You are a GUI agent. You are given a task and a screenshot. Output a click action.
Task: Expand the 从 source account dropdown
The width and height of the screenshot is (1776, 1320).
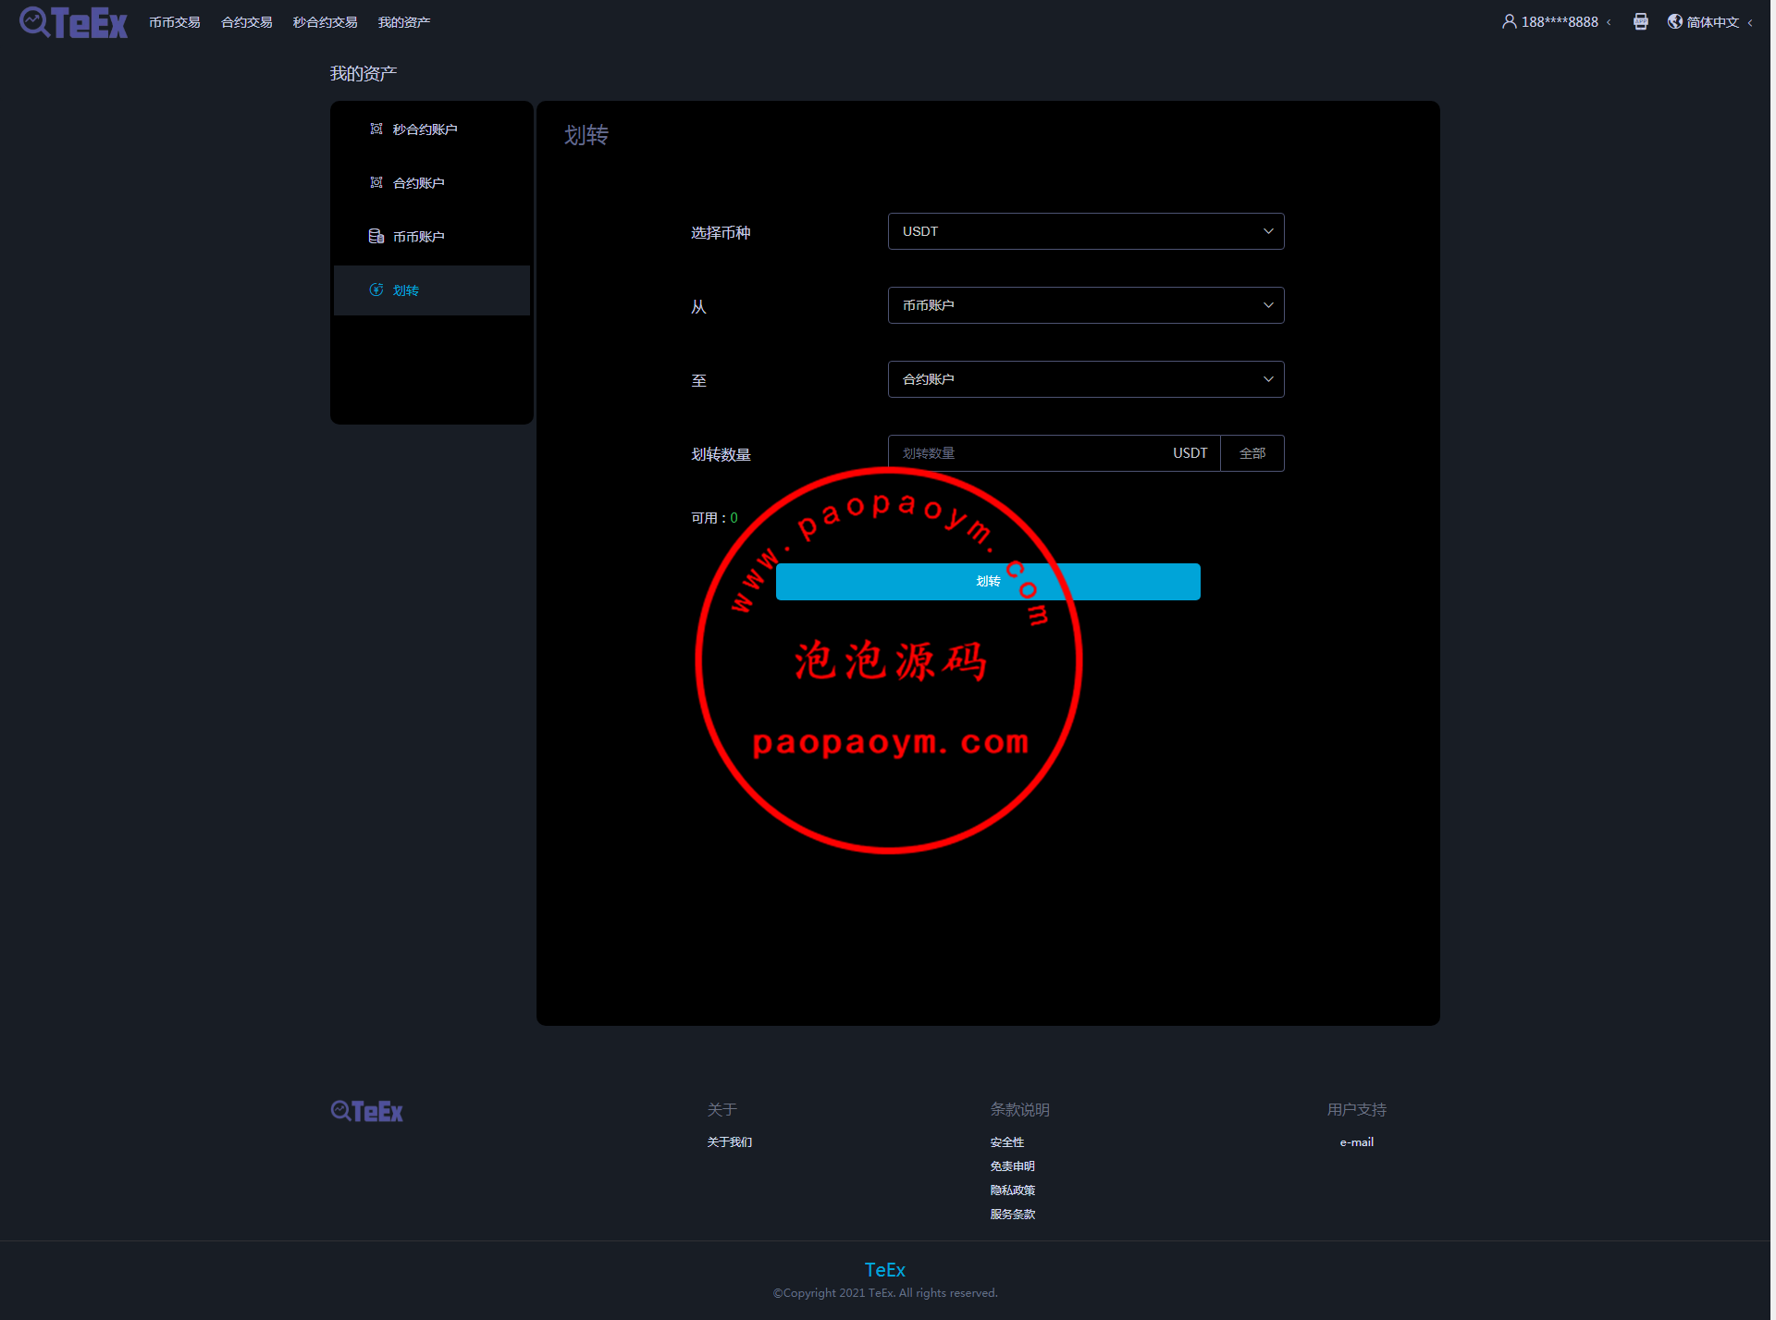(1085, 305)
